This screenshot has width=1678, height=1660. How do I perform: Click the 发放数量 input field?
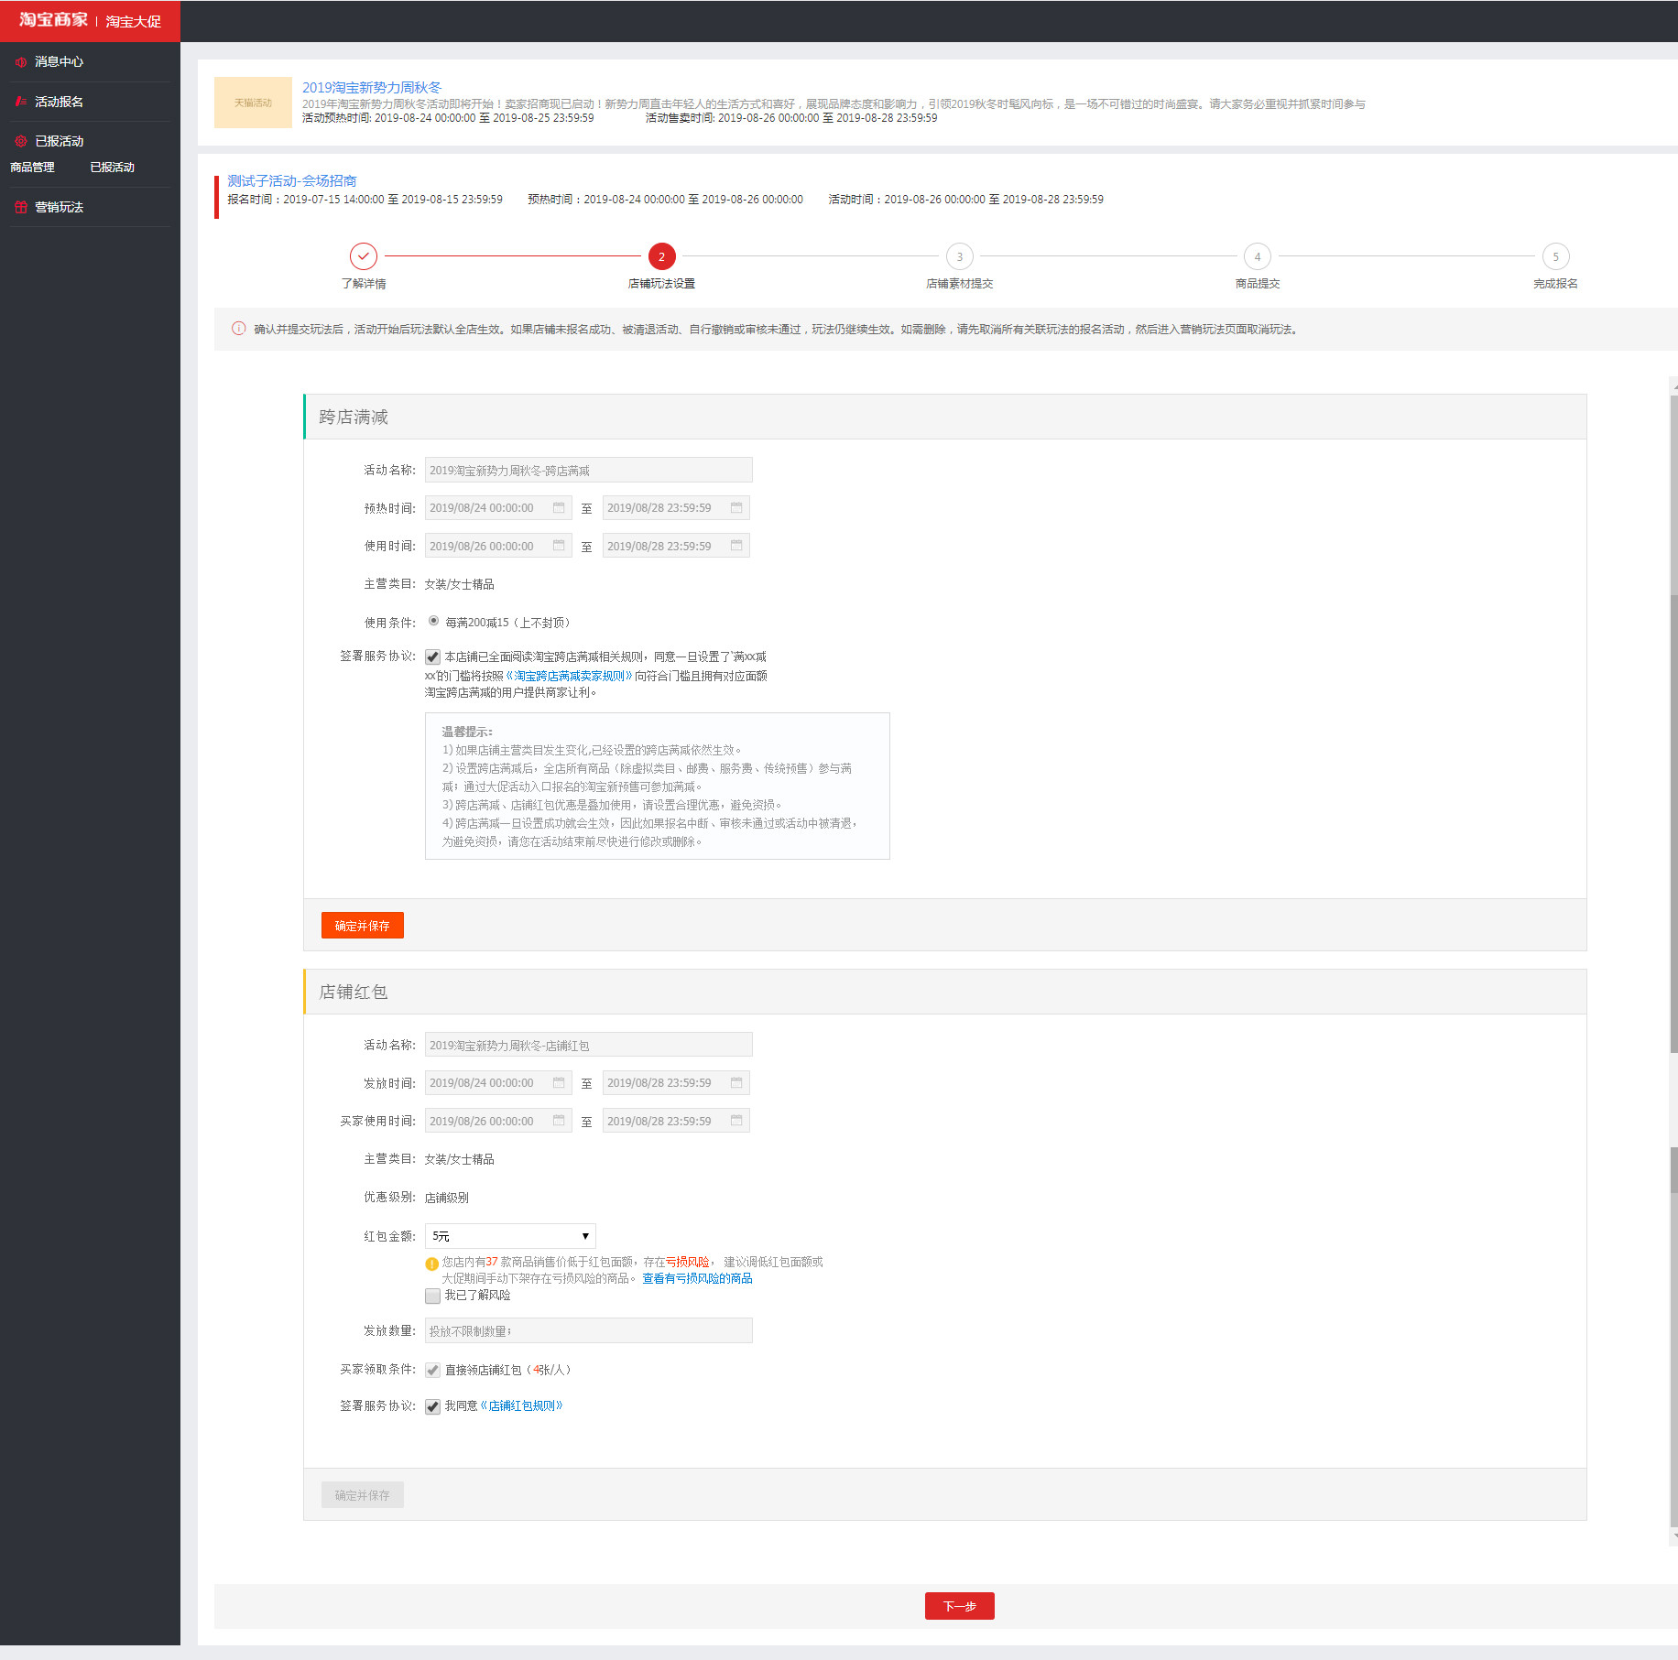click(x=588, y=1330)
